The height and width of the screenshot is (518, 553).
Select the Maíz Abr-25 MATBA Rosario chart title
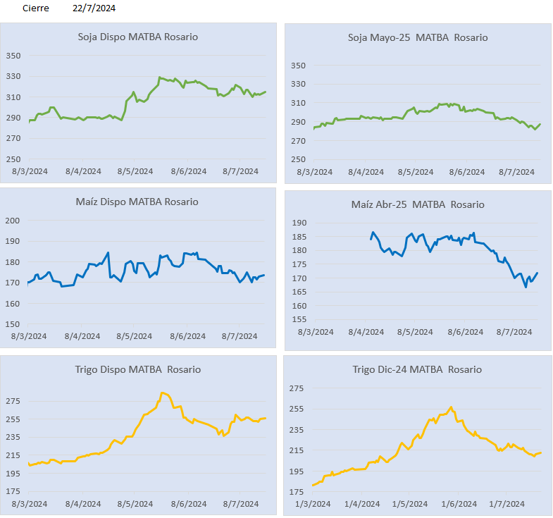[418, 204]
